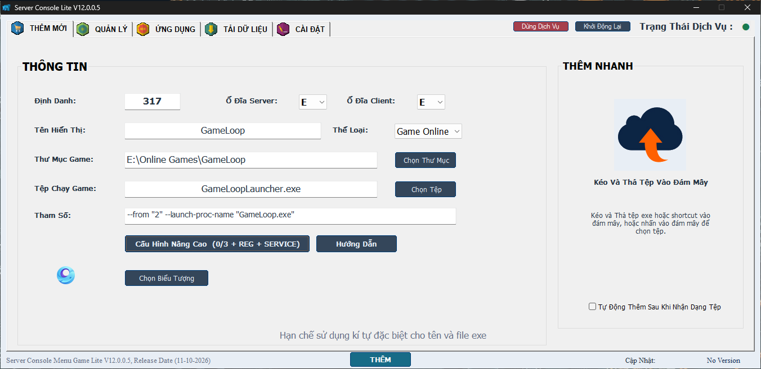
Task: Open the ỨNG DỤNG tab
Action: click(x=167, y=29)
